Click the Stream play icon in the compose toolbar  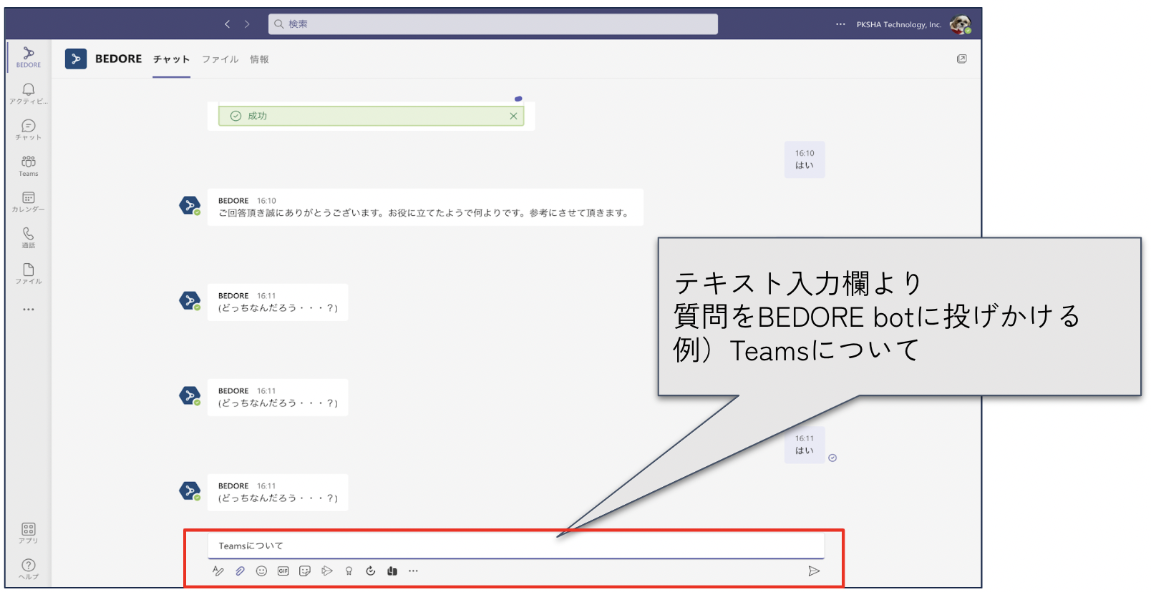327,571
